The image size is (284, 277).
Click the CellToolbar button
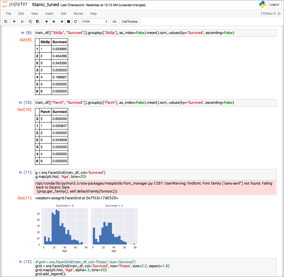click(130, 22)
